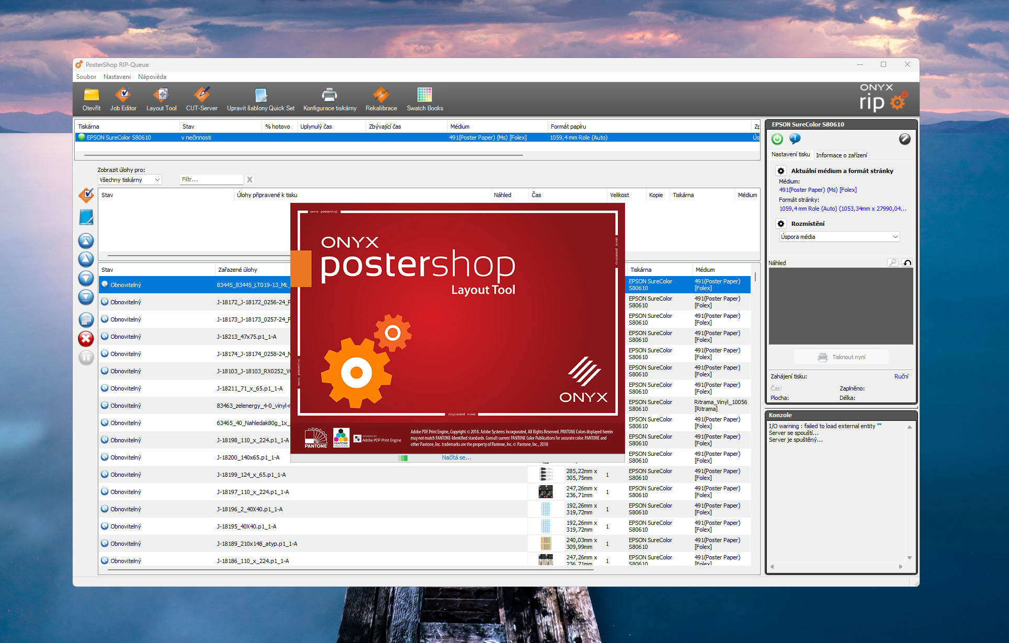Open the Nastavení menu
This screenshot has height=643, width=1009.
(x=117, y=77)
